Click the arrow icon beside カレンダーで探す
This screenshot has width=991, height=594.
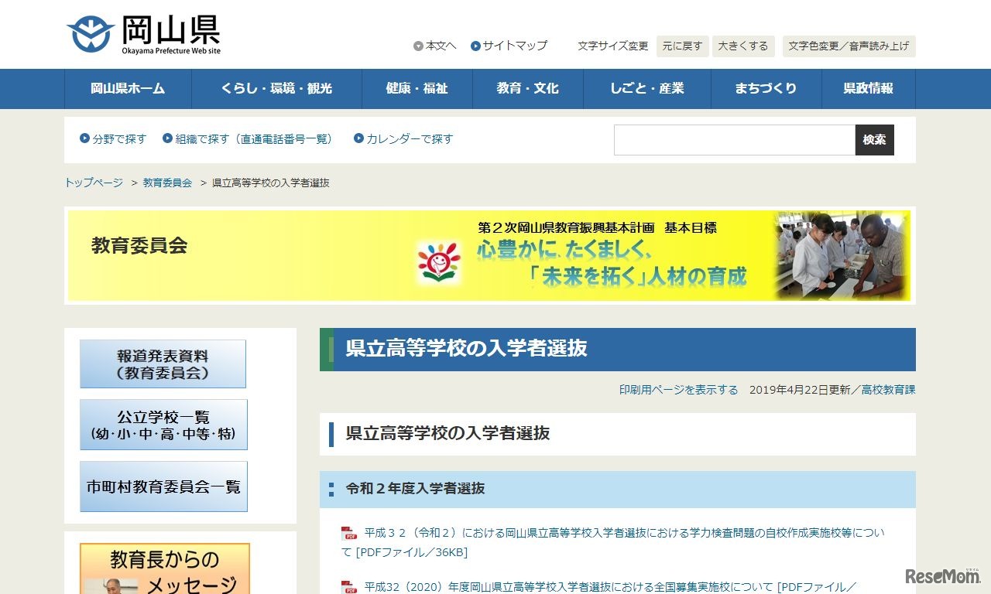pyautogui.click(x=357, y=139)
